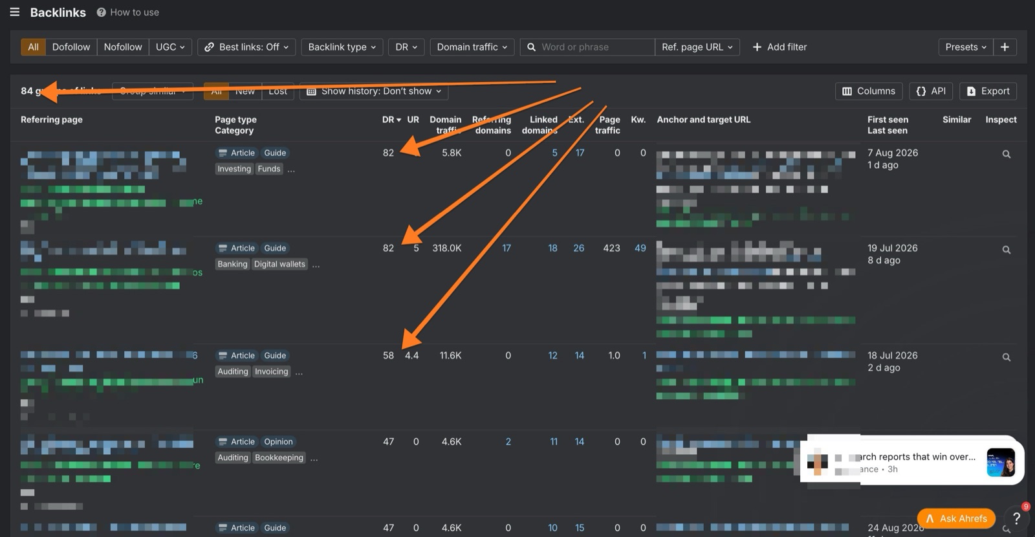Image resolution: width=1035 pixels, height=537 pixels.
Task: Click the Funds category tag
Action: [269, 169]
